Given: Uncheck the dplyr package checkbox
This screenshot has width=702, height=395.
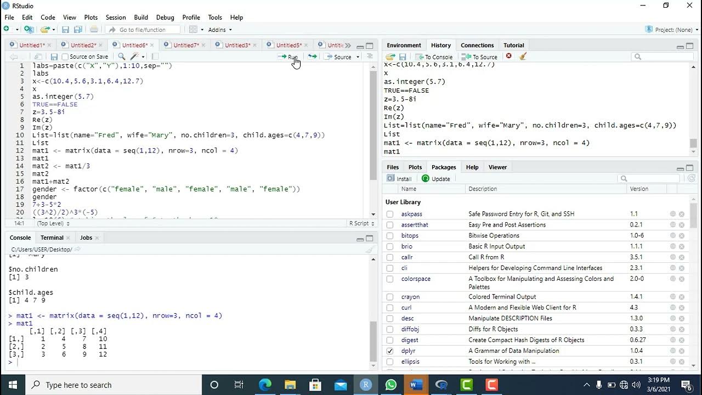Looking at the screenshot, I should click(390, 351).
